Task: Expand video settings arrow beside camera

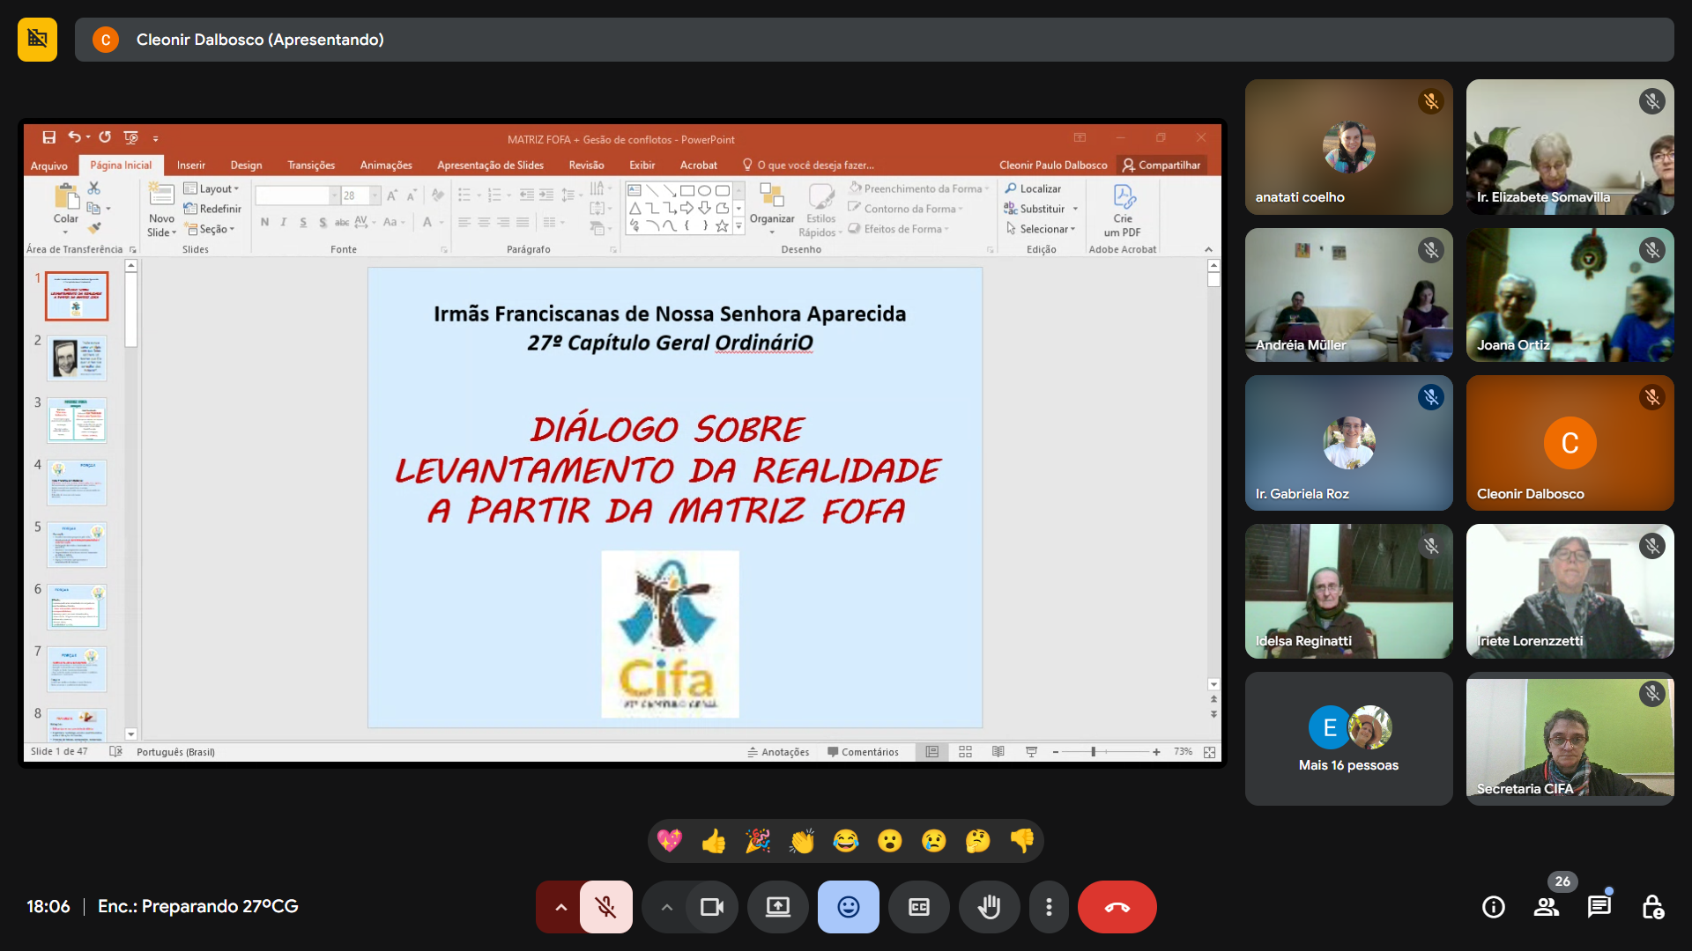Action: [666, 907]
